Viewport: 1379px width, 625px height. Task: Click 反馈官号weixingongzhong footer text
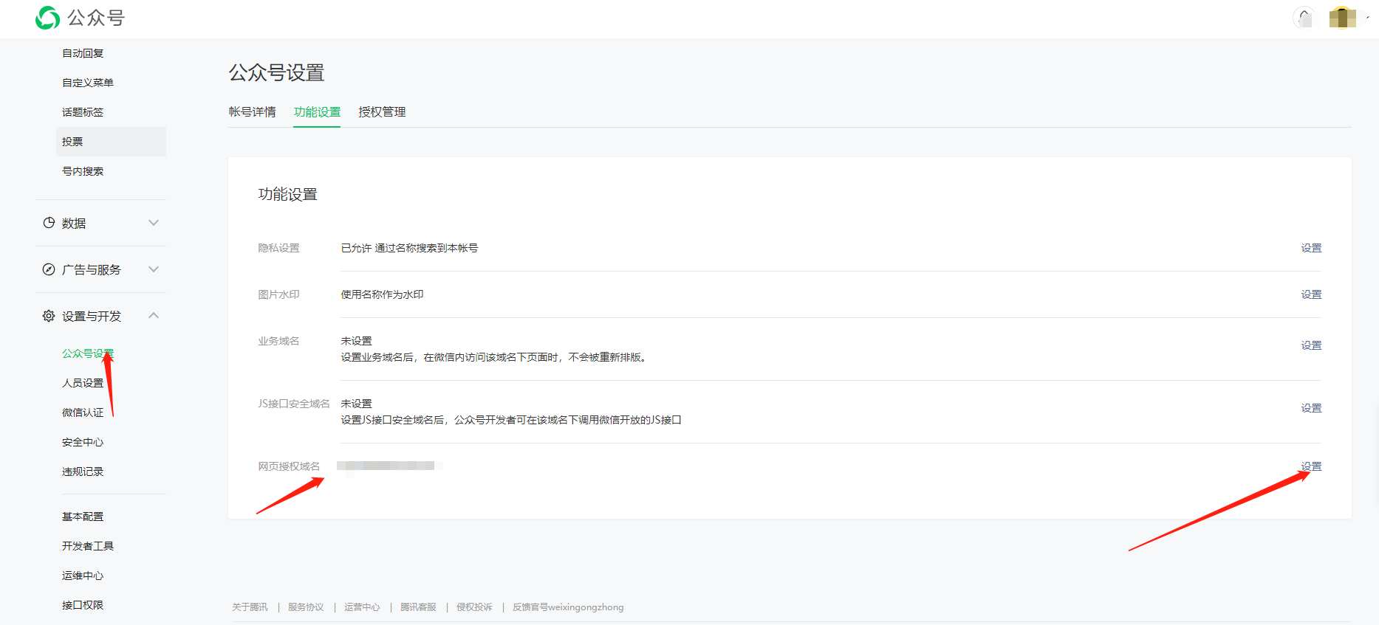[568, 607]
